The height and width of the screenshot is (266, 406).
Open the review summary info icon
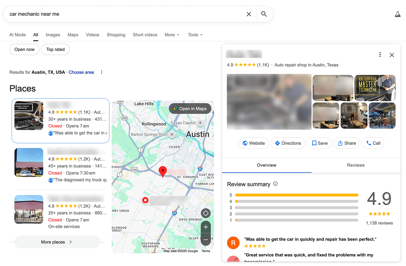pyautogui.click(x=275, y=184)
